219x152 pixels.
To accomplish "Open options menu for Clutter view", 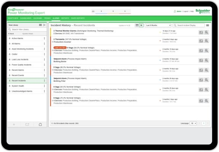I will (44, 54).
